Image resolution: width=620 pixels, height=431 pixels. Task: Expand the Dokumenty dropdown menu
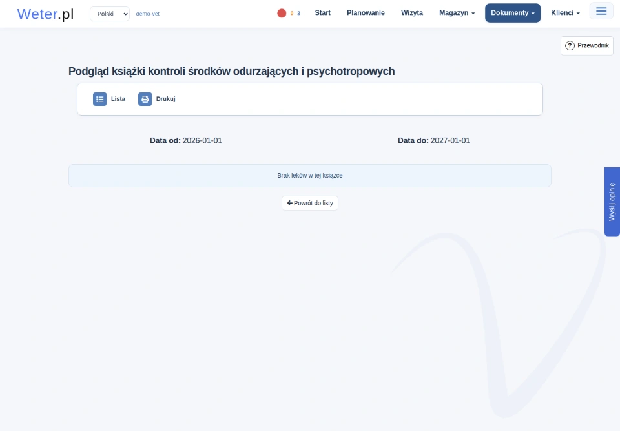point(513,13)
